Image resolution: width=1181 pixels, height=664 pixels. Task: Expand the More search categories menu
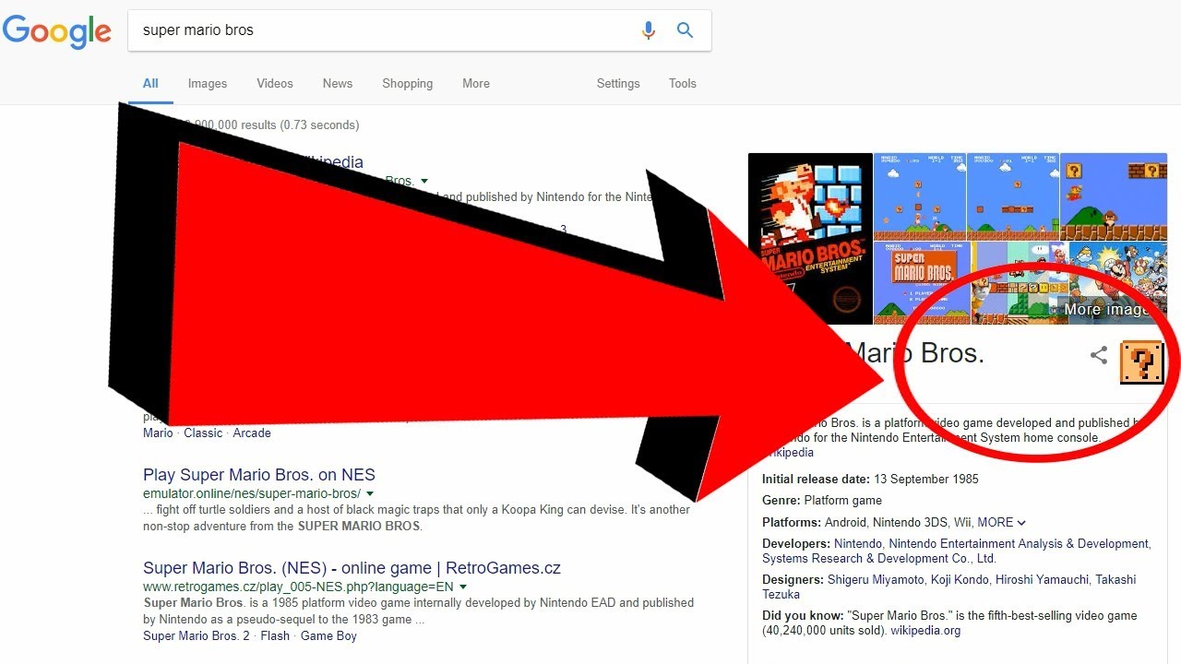pyautogui.click(x=476, y=83)
